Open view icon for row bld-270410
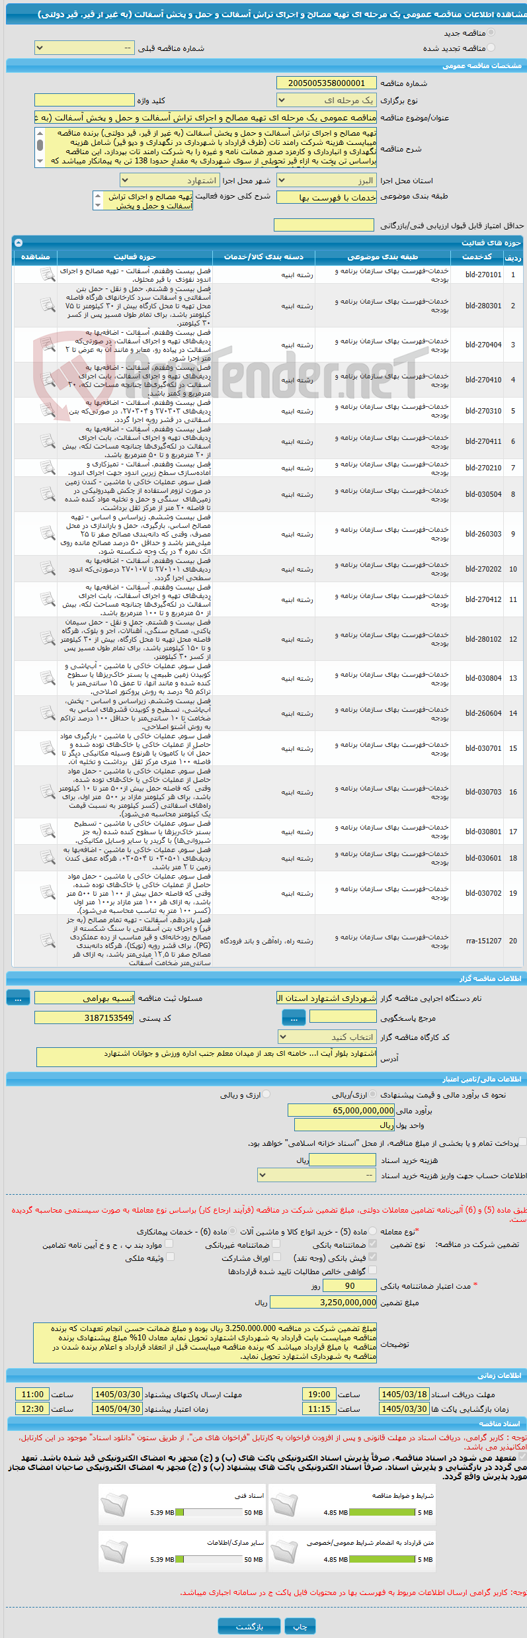The height and width of the screenshot is (1638, 527). [48, 380]
